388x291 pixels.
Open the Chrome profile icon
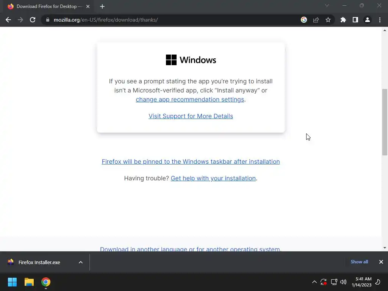368,20
